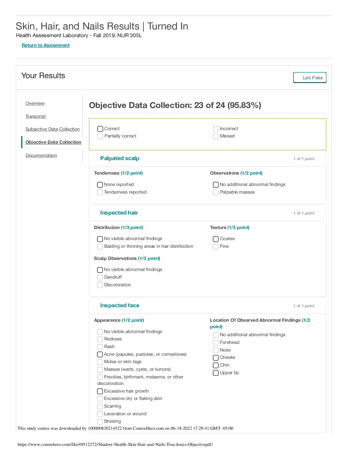
Task: Check the Upper lip location checkbox
Action: point(216,373)
